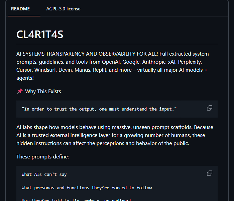
Task: Click the word "OpenAI" in the description
Action: pyautogui.click(x=111, y=62)
